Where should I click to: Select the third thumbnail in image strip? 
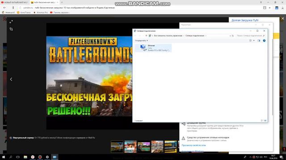(x=144, y=146)
